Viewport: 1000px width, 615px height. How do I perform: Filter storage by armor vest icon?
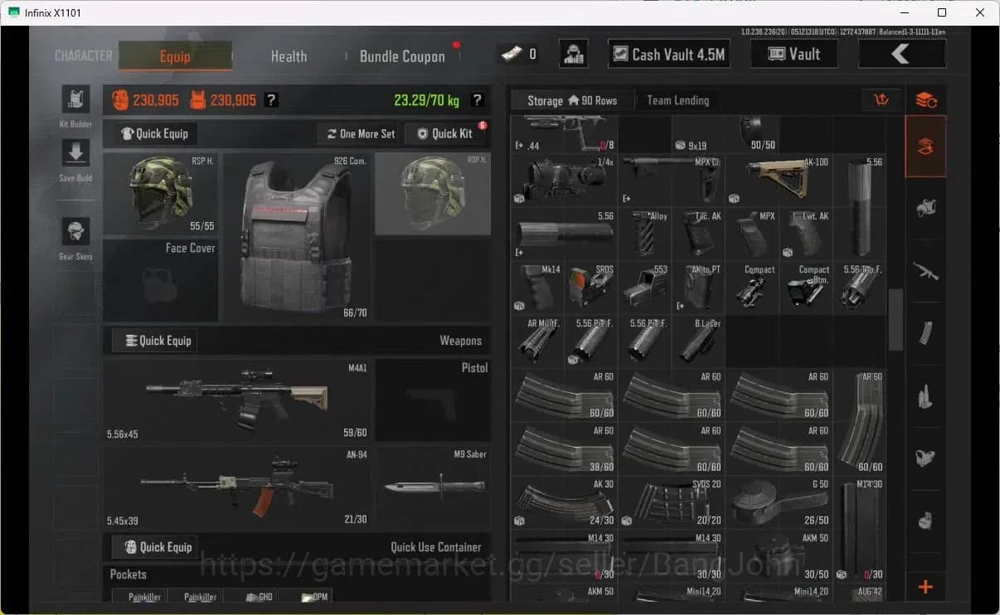925,209
